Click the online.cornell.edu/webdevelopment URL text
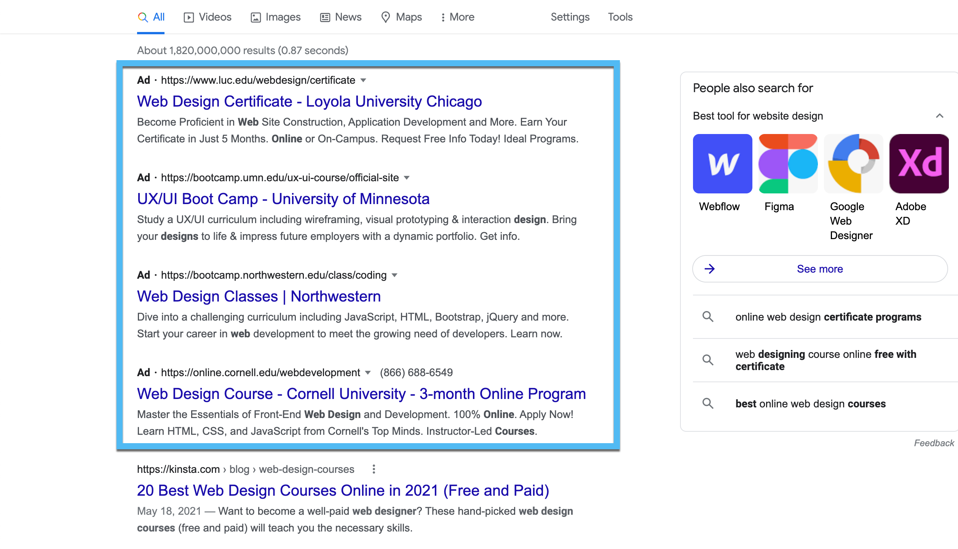The width and height of the screenshot is (958, 549). (x=260, y=372)
